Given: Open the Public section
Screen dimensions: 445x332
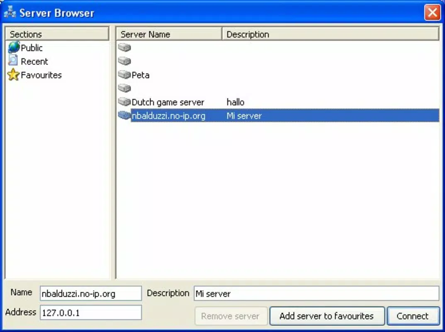Looking at the screenshot, I should 32,48.
